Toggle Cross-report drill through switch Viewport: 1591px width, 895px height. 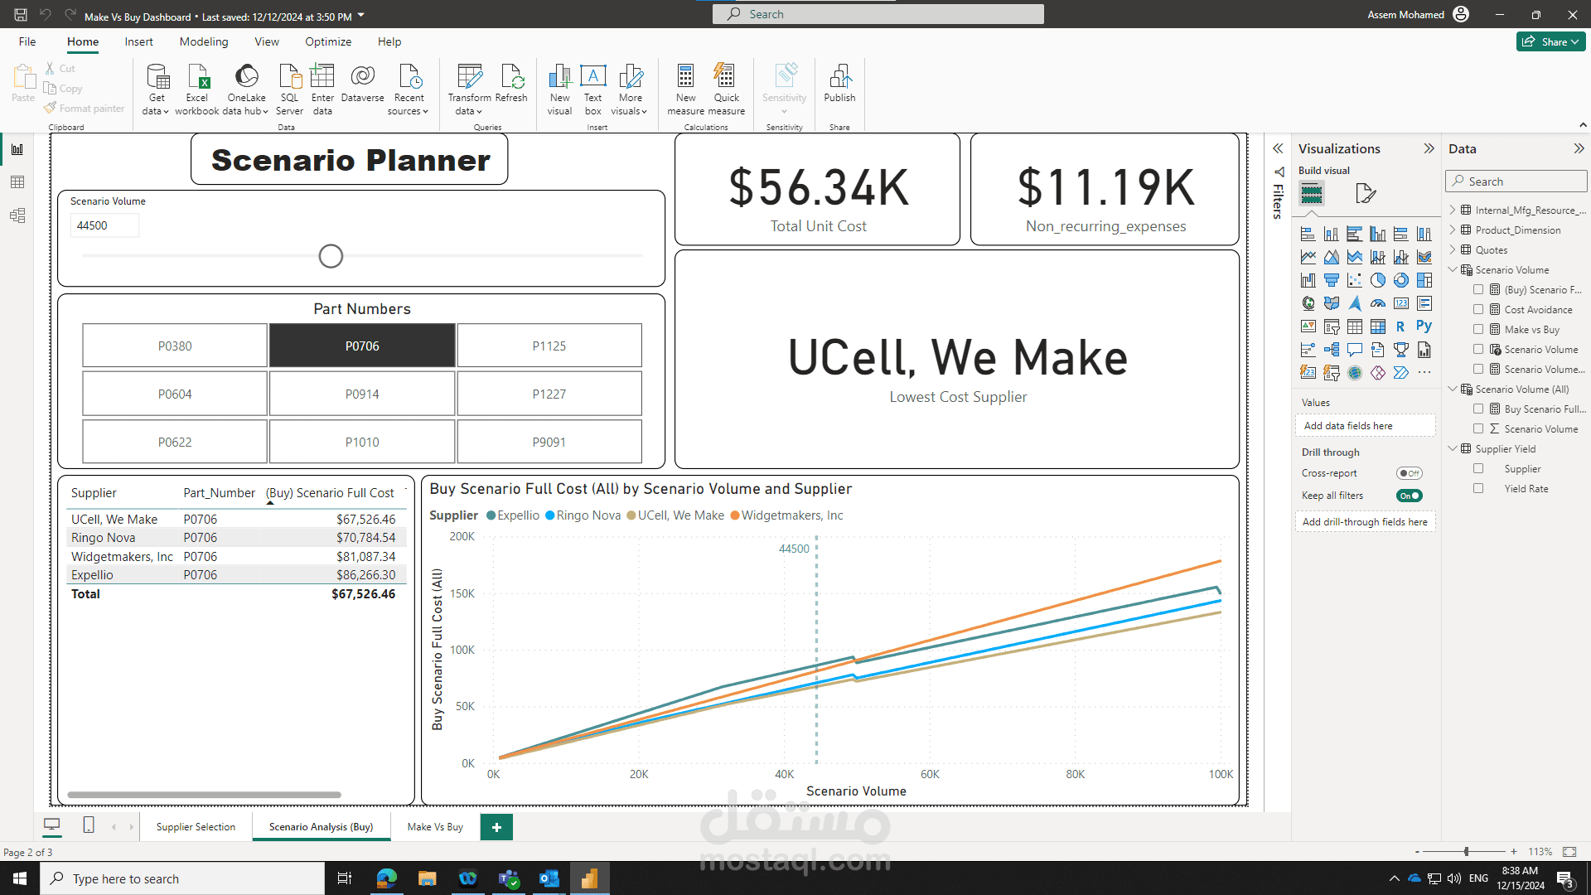1409,473
